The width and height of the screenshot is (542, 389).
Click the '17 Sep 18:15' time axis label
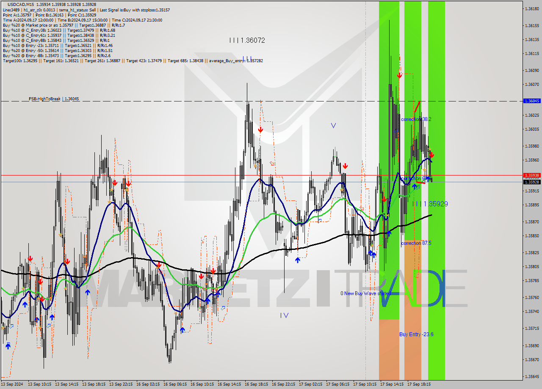coord(419,384)
